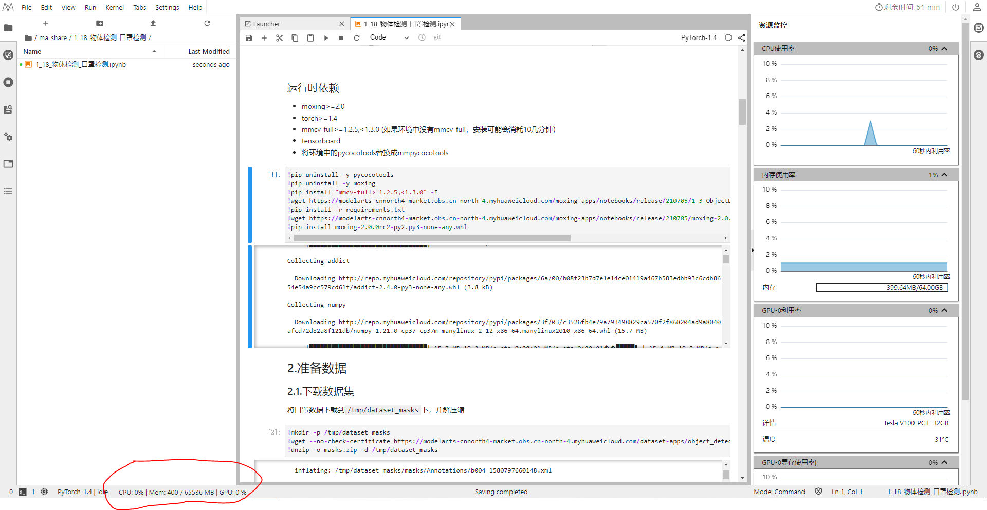Close the Launcher tab
Screen dimensions: 987x510
(342, 24)
